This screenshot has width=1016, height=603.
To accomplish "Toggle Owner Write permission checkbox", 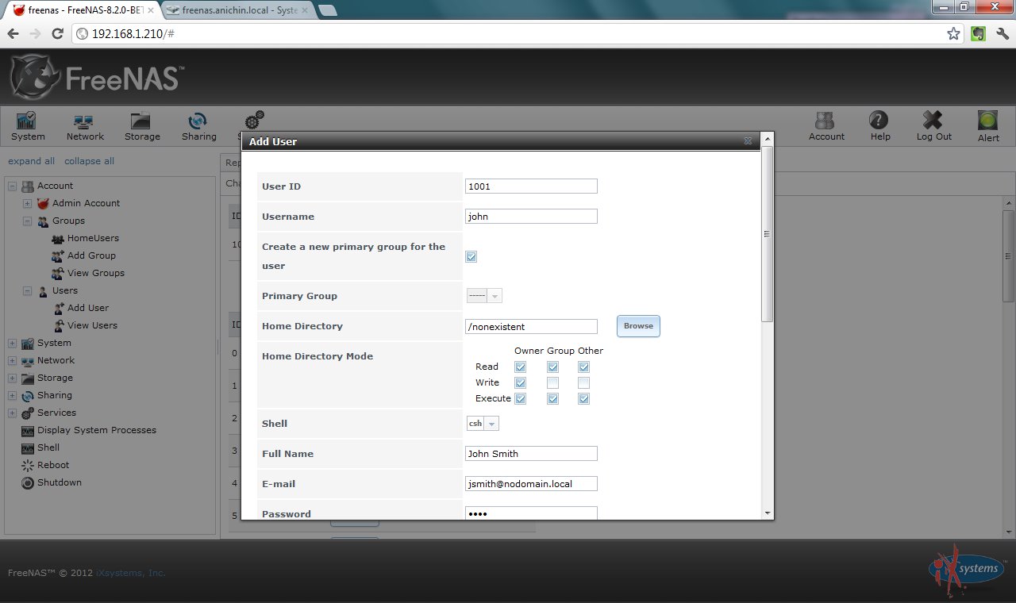I will (x=521, y=382).
